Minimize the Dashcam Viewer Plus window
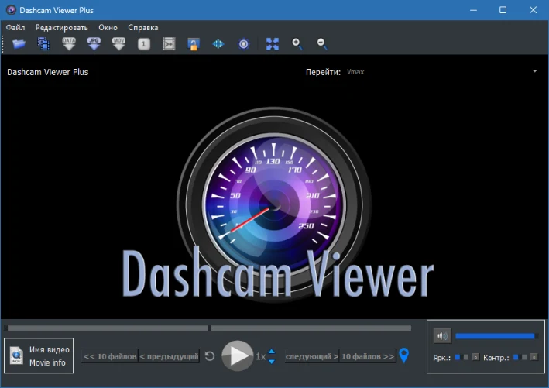 coord(473,10)
